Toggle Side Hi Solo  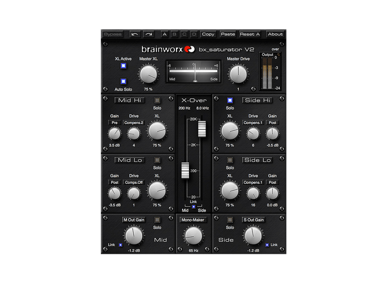pos(230,100)
